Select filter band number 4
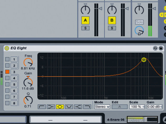The image size is (166, 124). click(14, 78)
